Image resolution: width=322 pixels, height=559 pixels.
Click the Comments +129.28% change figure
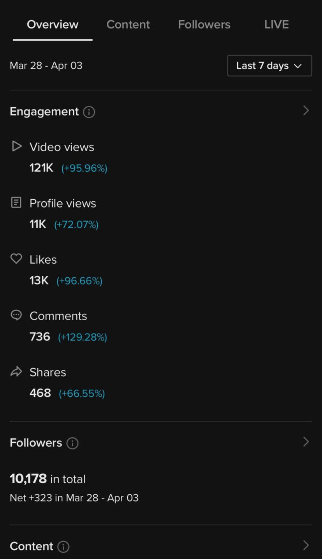point(83,337)
